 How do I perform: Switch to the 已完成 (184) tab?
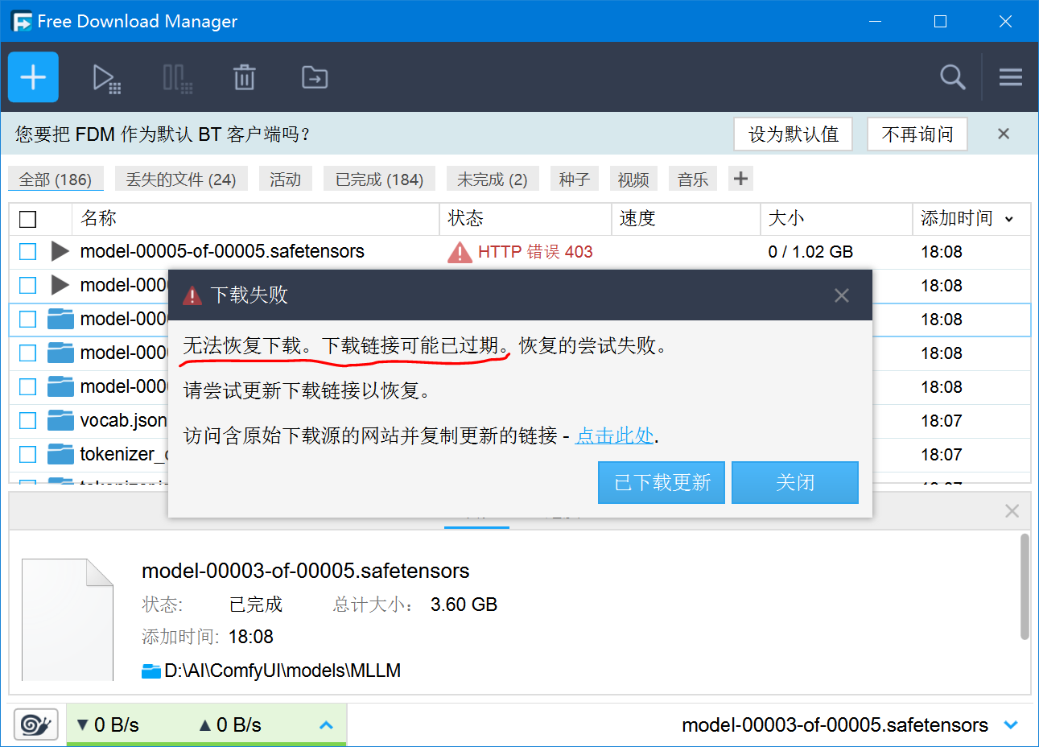pyautogui.click(x=379, y=179)
